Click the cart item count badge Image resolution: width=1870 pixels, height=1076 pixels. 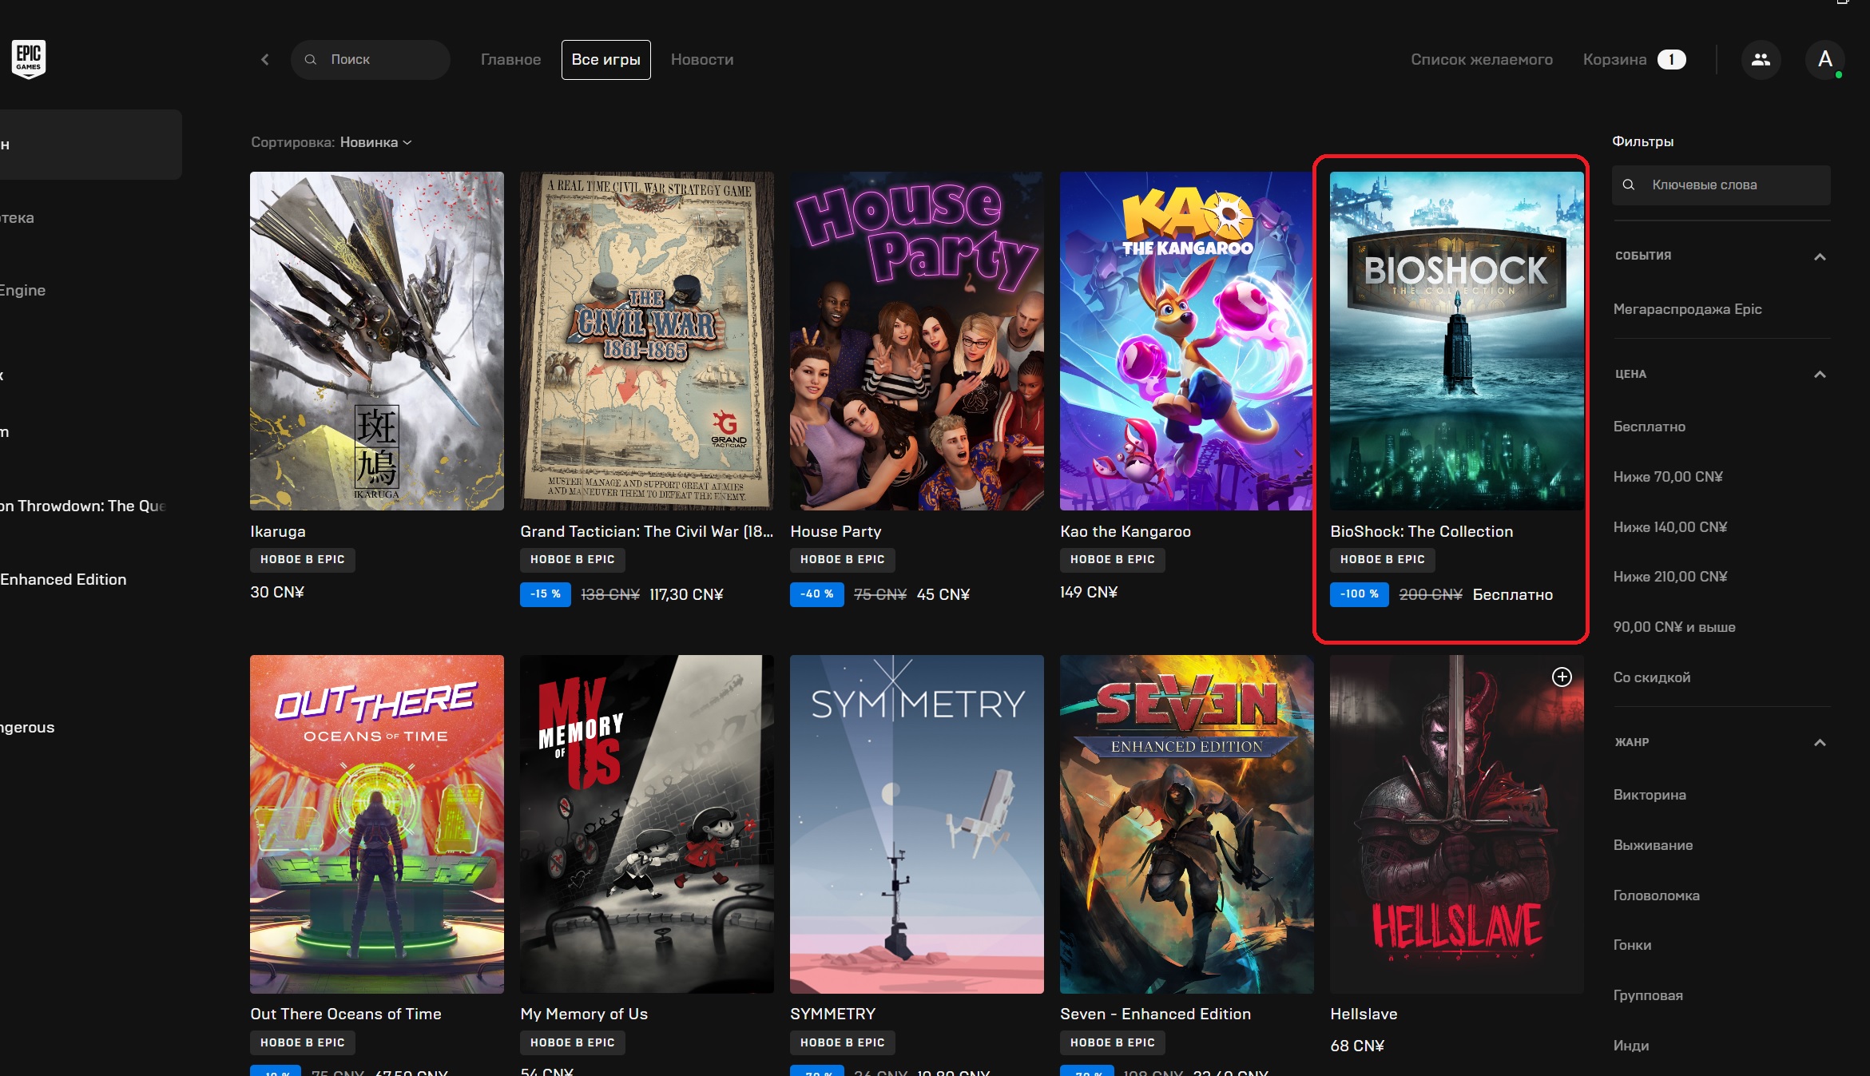click(1671, 59)
